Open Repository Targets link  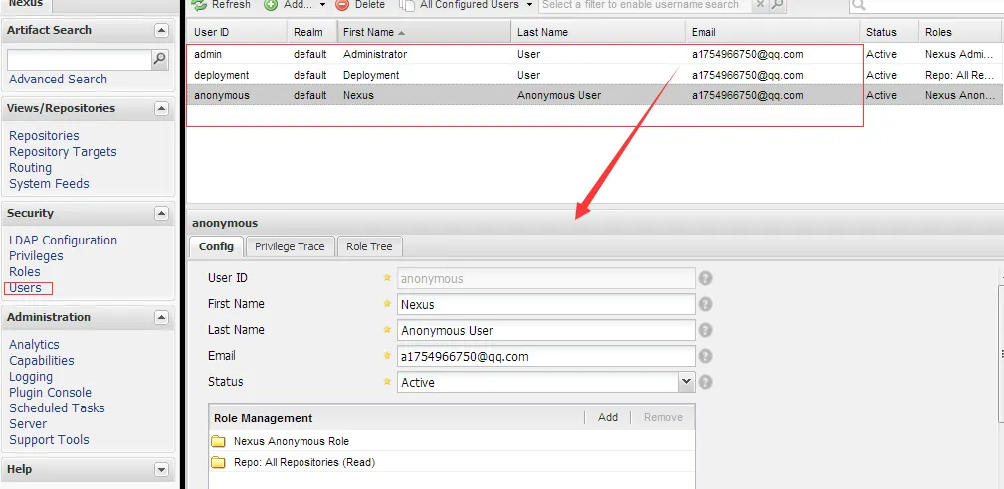pyautogui.click(x=63, y=151)
